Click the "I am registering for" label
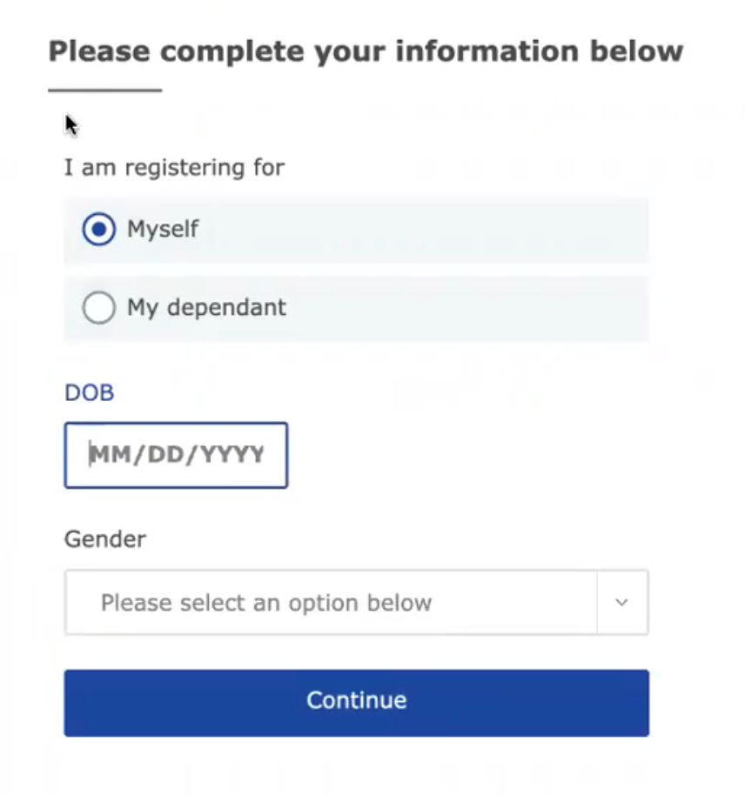This screenshot has width=745, height=795. point(174,167)
